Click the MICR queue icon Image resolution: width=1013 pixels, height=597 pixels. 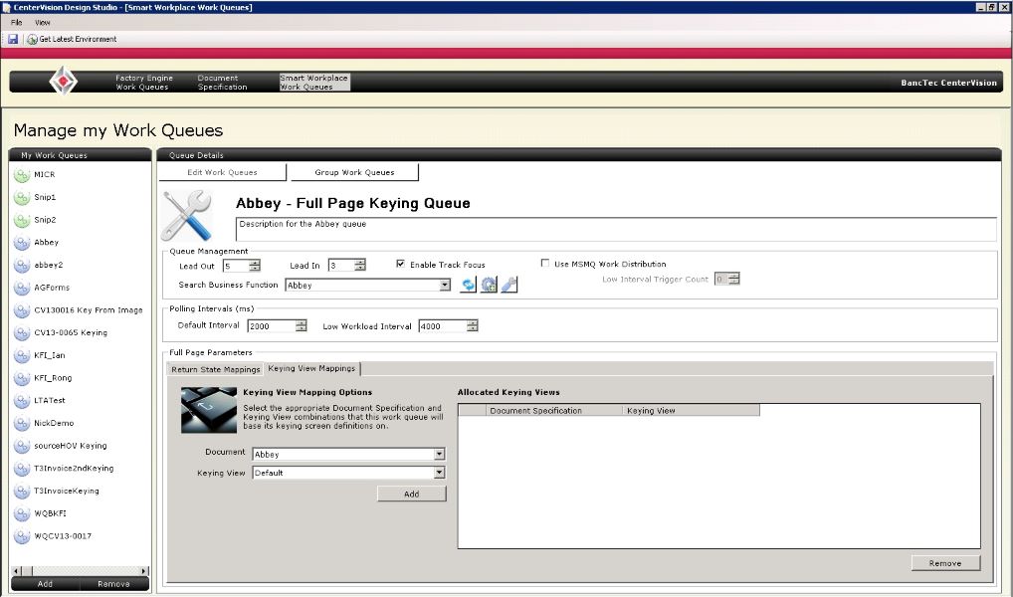[22, 175]
